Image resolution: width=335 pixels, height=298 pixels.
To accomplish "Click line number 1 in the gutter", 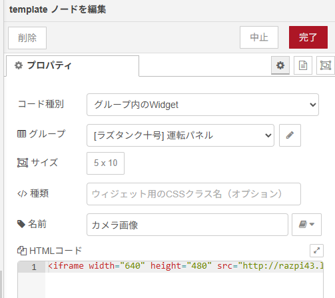I will coord(34,267).
